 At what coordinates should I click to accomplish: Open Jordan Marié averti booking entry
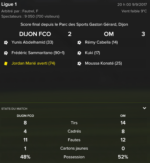33,63
